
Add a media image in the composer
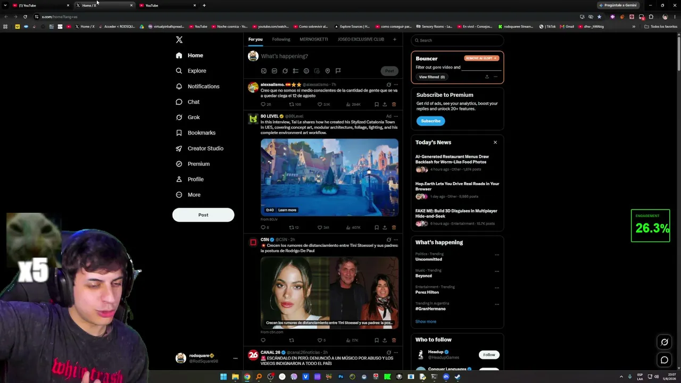[263, 71]
